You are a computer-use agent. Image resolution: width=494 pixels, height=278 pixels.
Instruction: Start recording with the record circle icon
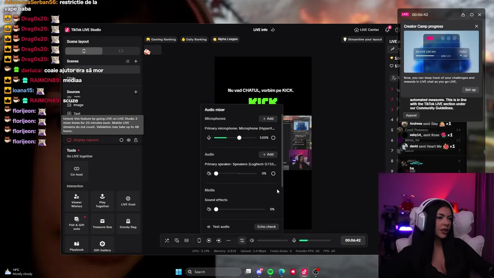209,240
